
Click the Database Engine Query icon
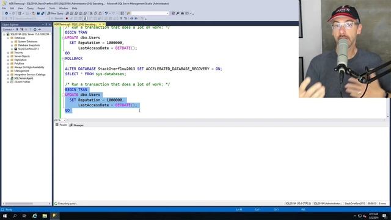67,13
